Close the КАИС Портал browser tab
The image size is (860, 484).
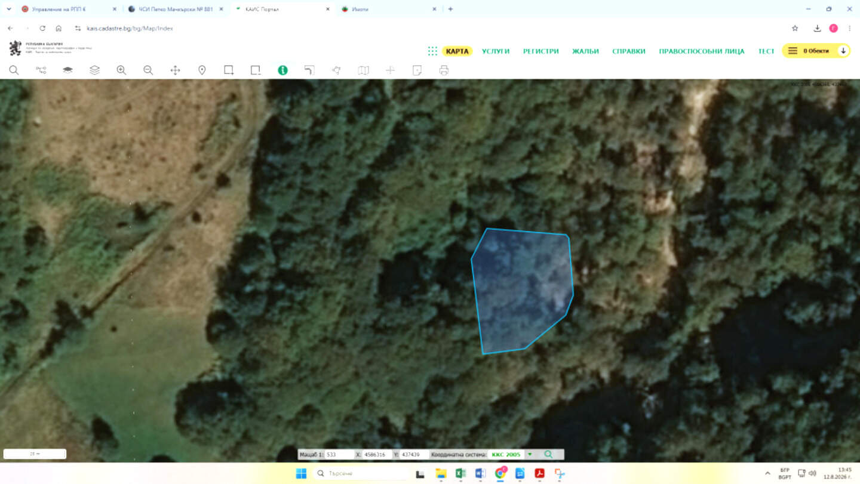tap(327, 9)
